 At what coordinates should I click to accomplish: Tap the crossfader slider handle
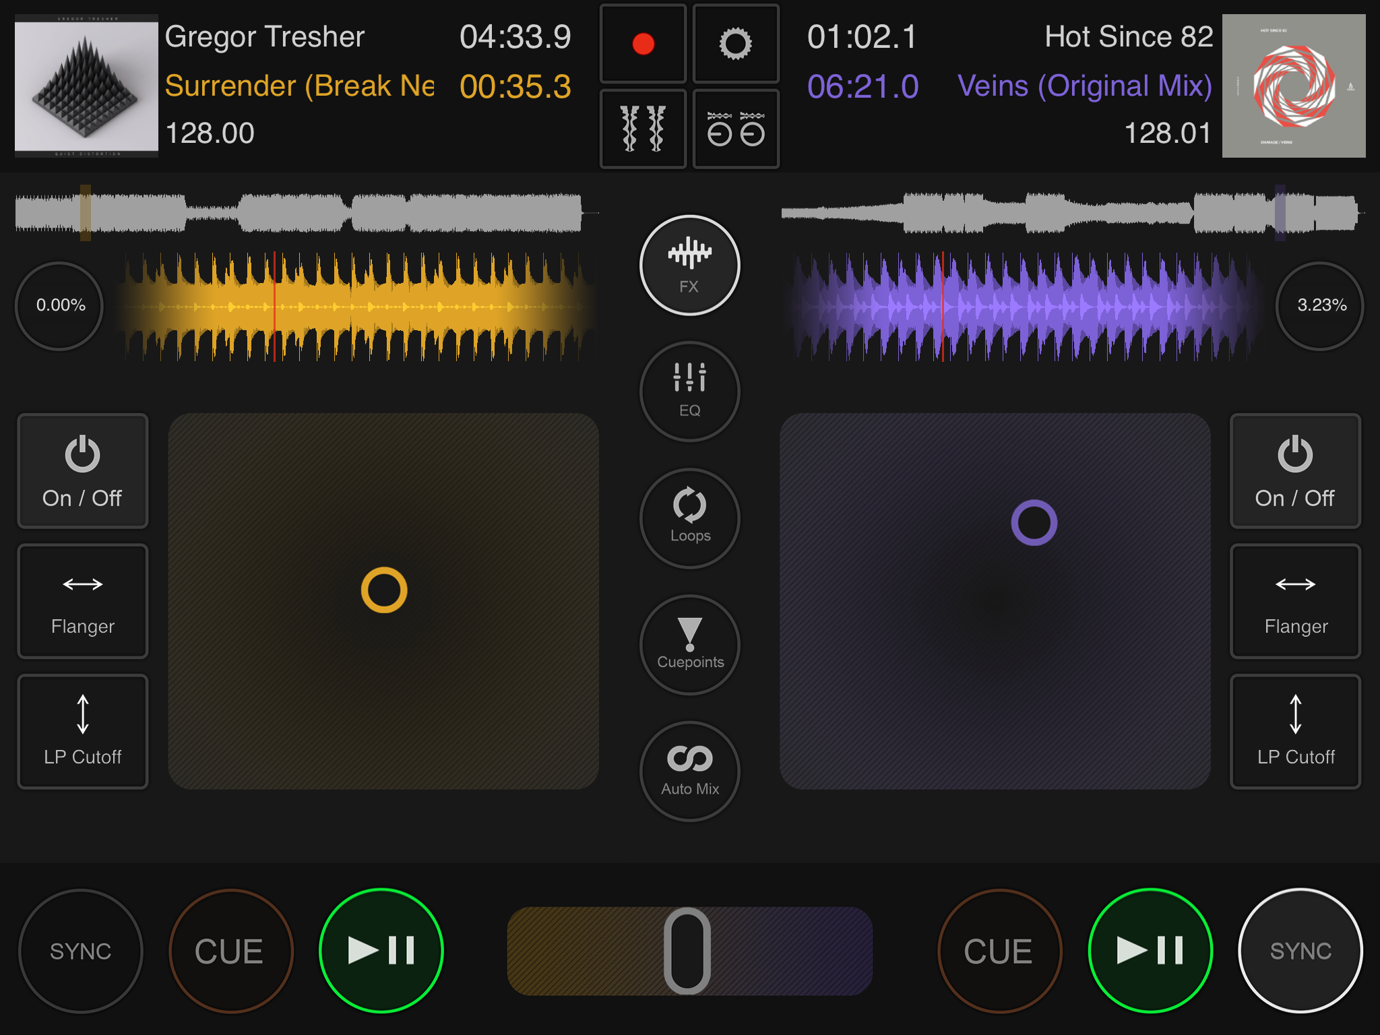[687, 950]
